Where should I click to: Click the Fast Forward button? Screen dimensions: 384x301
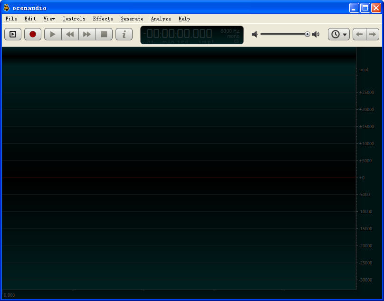pos(87,34)
